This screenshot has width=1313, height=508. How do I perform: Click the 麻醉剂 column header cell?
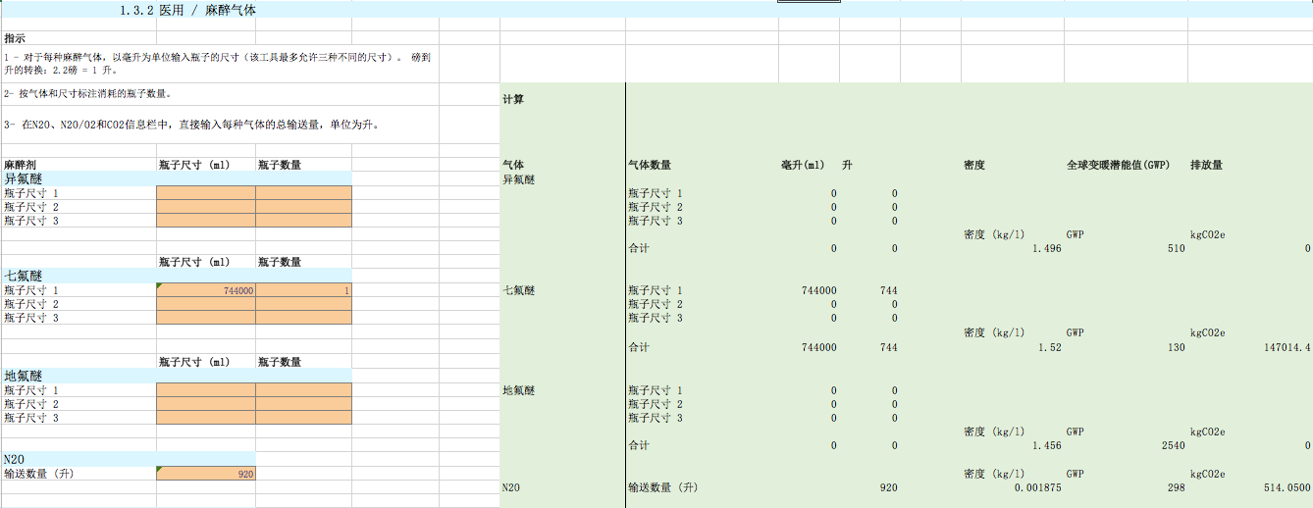pyautogui.click(x=21, y=165)
